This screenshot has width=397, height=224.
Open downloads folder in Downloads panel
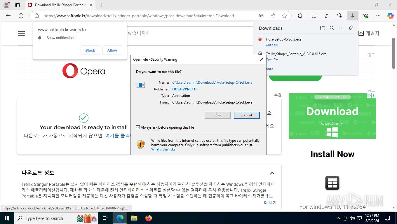[x=322, y=28]
